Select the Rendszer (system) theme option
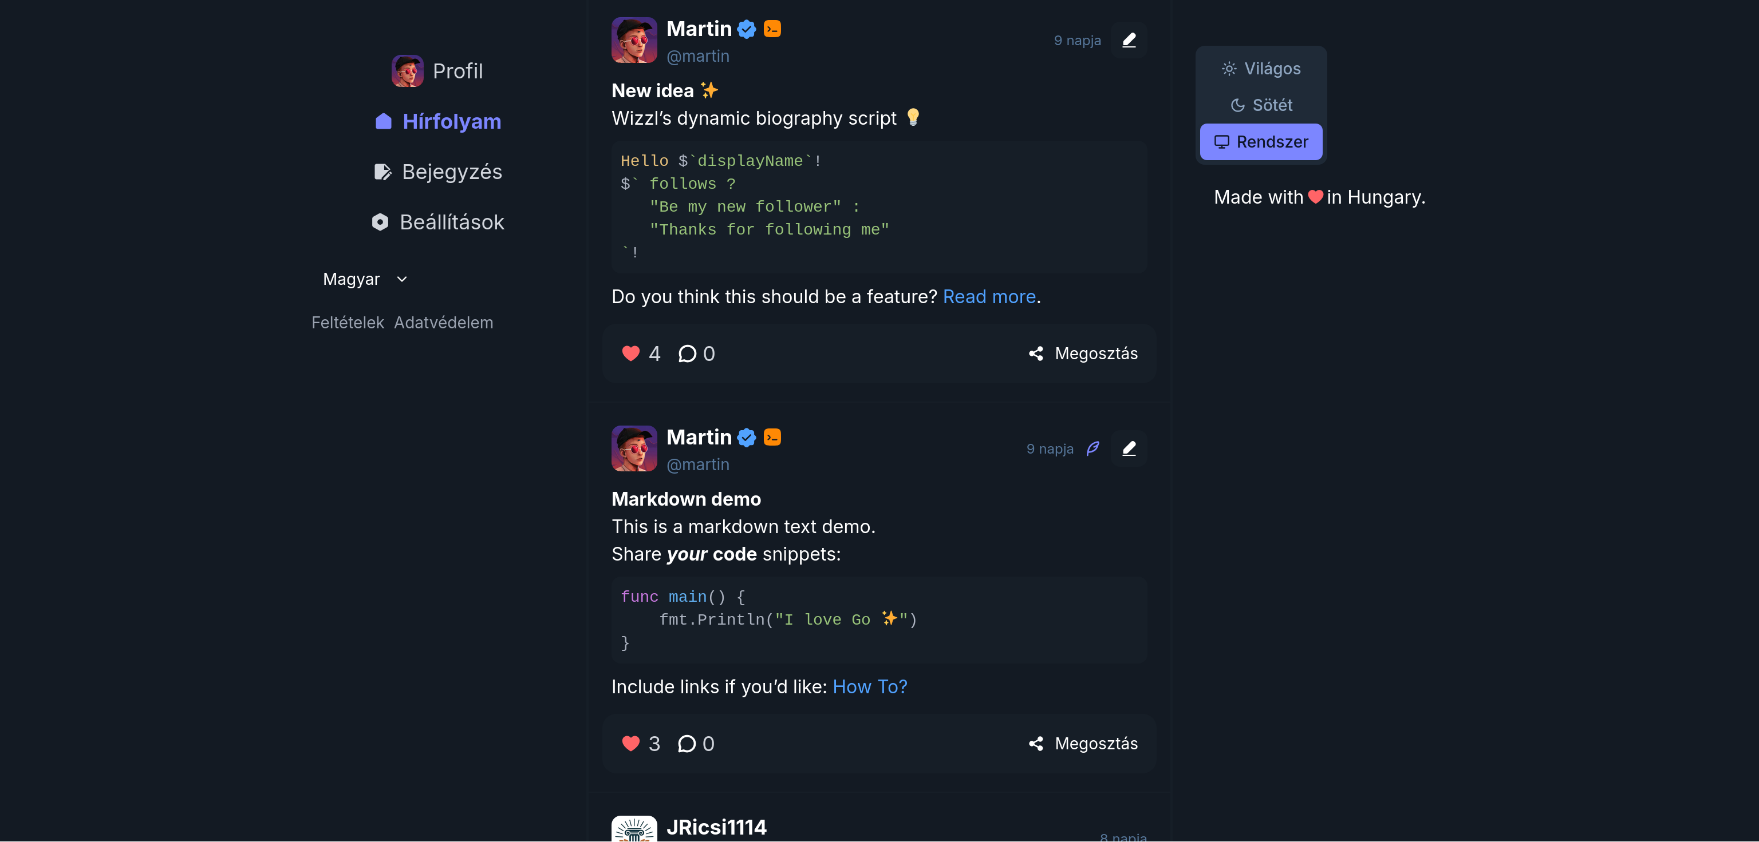The height and width of the screenshot is (842, 1759). pos(1260,142)
